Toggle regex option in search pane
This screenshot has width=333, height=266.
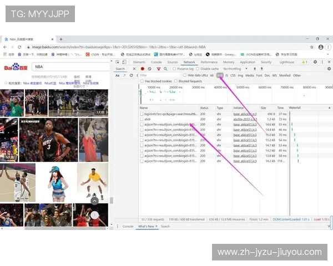pyautogui.click(x=124, y=75)
